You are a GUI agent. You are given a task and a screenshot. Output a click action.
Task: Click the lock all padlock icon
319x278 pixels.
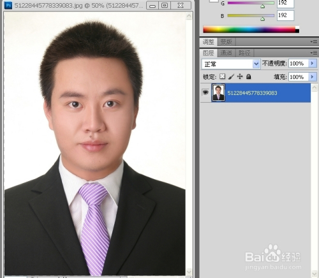(248, 77)
